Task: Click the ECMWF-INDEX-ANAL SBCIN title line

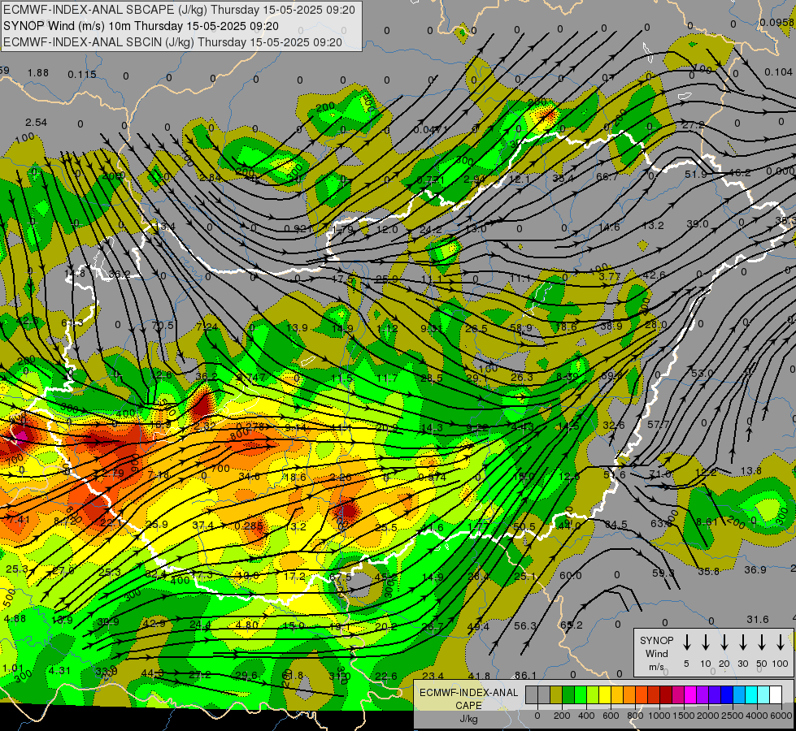Action: [x=172, y=42]
